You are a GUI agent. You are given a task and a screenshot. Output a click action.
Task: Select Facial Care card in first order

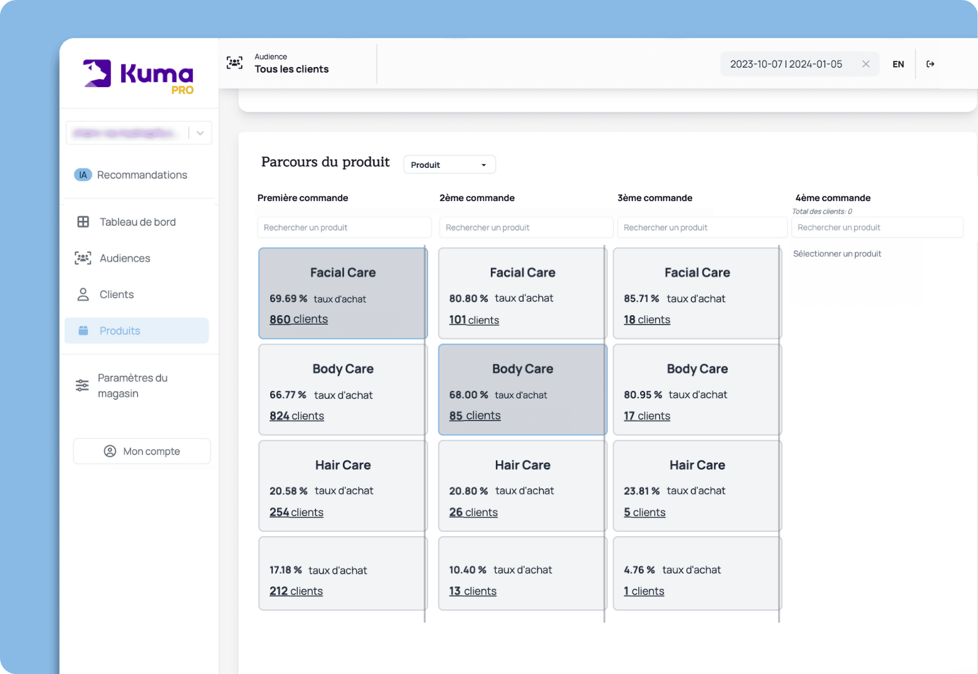[343, 293]
